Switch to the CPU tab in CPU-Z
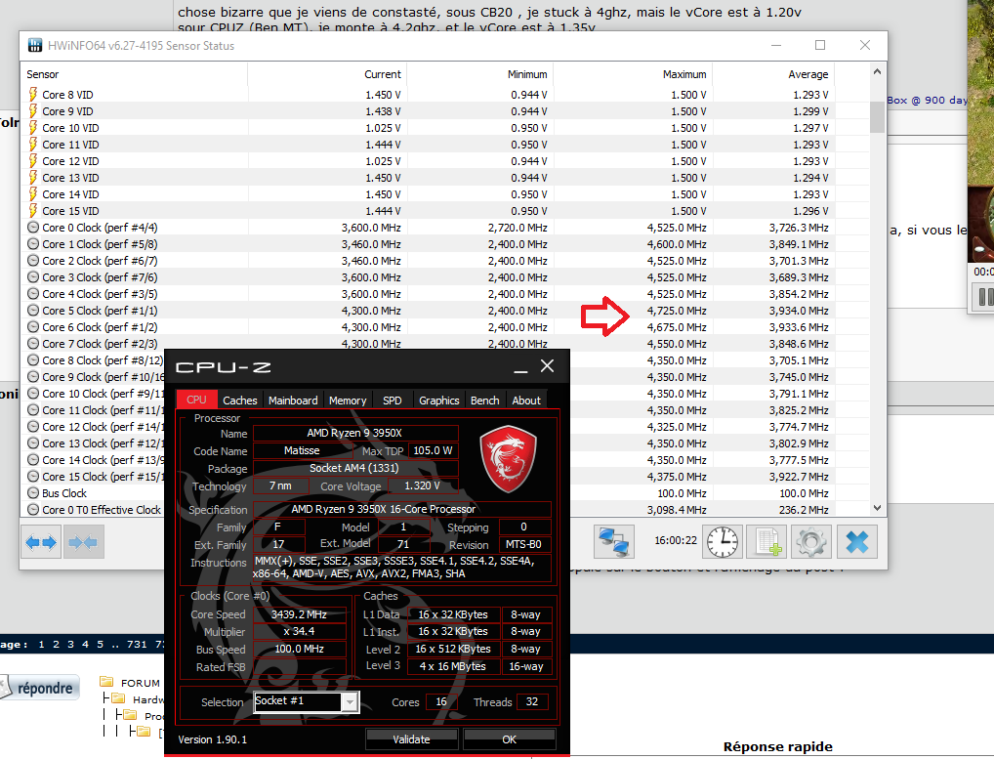 pyautogui.click(x=196, y=400)
